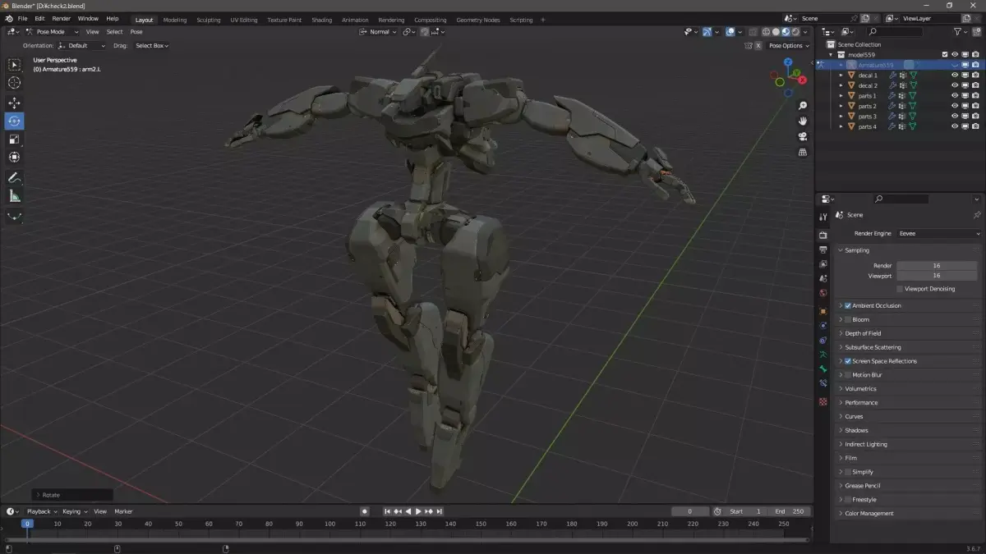Click the zoom view magnifier icon
The image size is (986, 554).
pos(803,106)
